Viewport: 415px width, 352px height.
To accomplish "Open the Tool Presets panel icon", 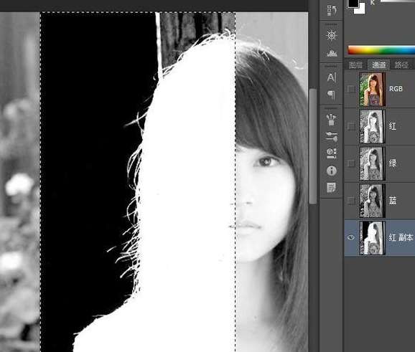I will (x=332, y=153).
